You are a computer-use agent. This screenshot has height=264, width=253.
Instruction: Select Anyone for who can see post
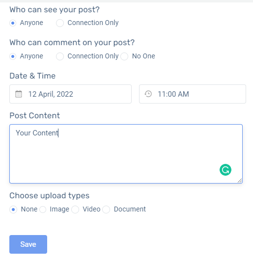pyautogui.click(x=13, y=23)
